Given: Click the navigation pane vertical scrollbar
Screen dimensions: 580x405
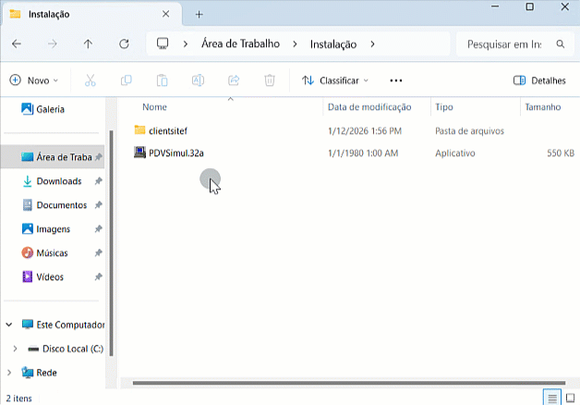Looking at the screenshot, I should coord(111,243).
